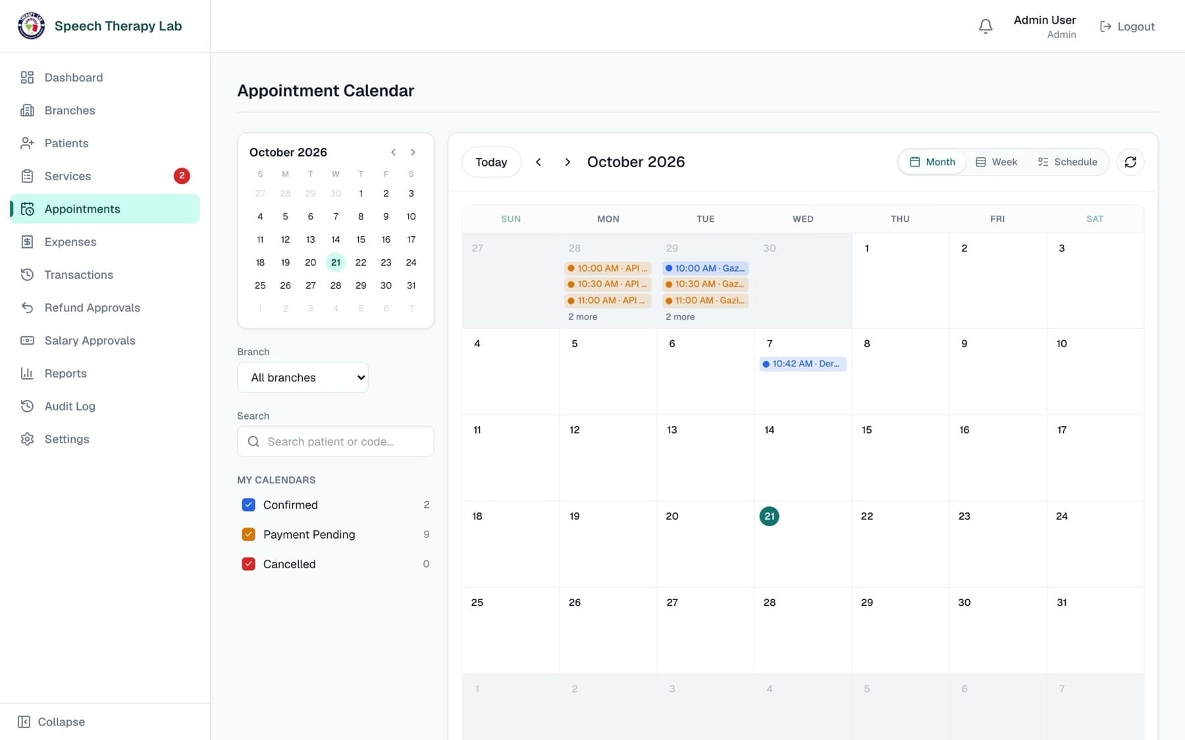Screen dimensions: 1185x740
Task: Collapse the sidebar
Action: click(x=51, y=722)
